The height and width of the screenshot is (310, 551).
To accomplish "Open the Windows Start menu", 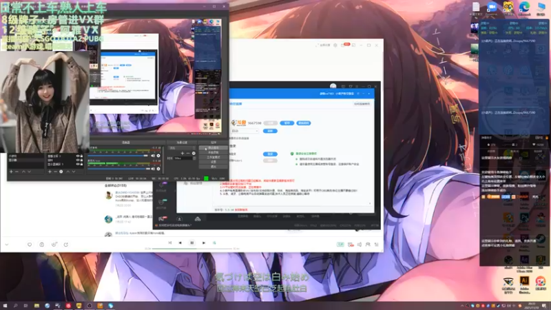I will pos(5,306).
